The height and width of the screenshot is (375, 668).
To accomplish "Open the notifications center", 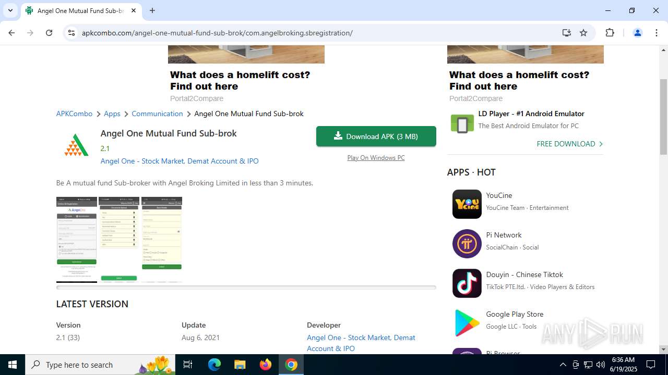I will 651,365.
